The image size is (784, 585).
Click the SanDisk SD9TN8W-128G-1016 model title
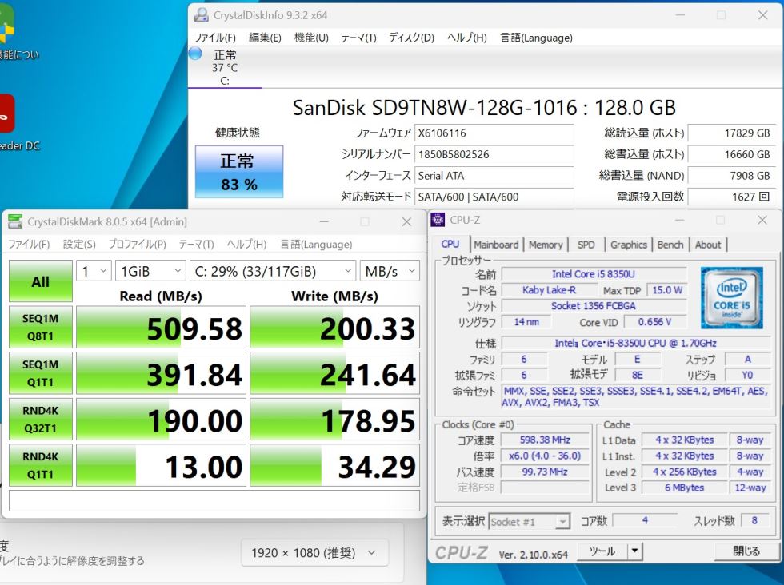click(x=484, y=107)
